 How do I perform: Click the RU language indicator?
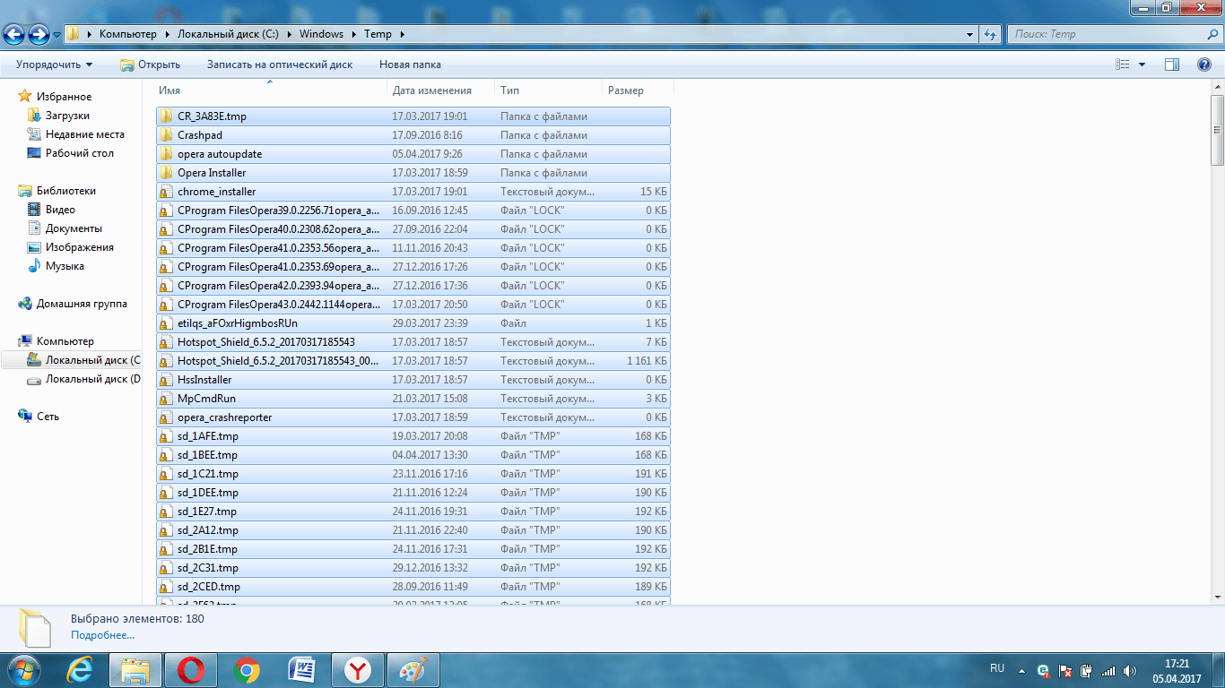pyautogui.click(x=997, y=668)
